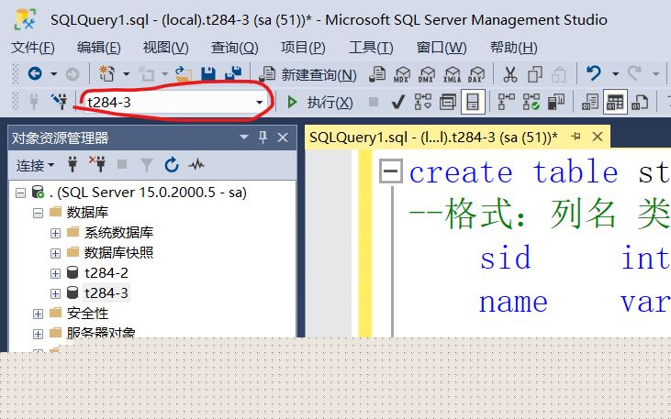The width and height of the screenshot is (671, 419).
Task: Select the SQLQuery1.sql editor tab
Action: point(433,138)
